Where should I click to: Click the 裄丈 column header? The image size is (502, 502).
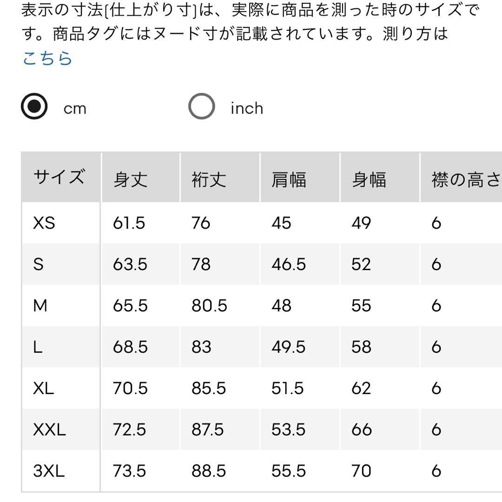coord(220,178)
